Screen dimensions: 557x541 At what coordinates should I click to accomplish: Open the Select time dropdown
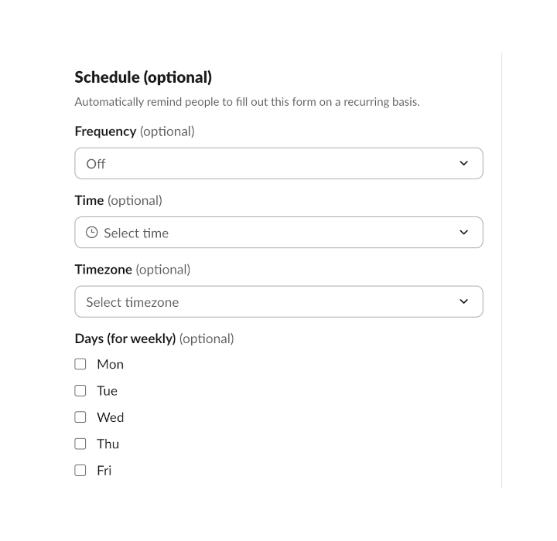(278, 233)
